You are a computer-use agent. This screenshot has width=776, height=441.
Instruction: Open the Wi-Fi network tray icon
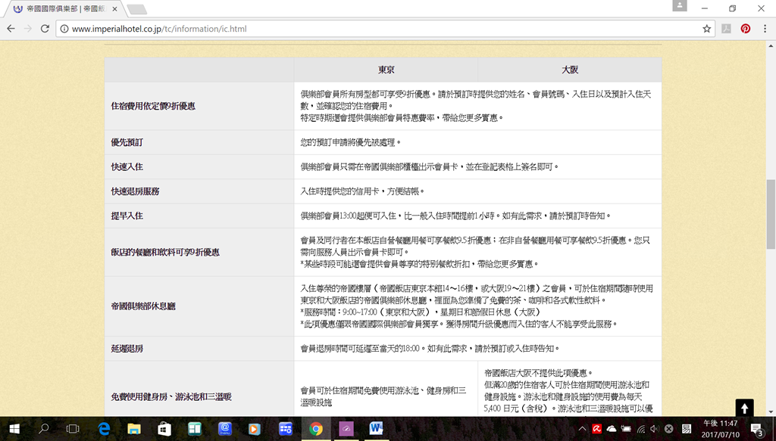(641, 429)
